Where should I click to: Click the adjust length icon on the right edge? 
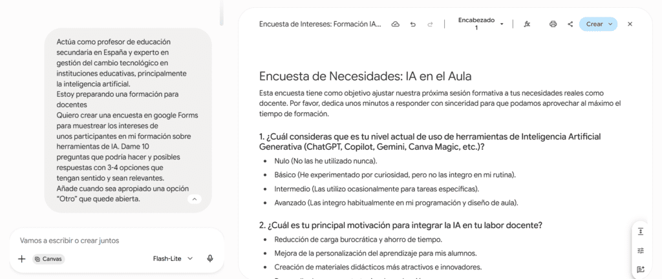point(641,231)
